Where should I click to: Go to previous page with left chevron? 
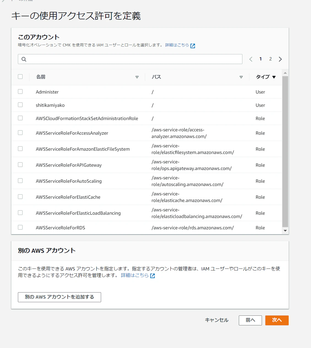(x=251, y=59)
